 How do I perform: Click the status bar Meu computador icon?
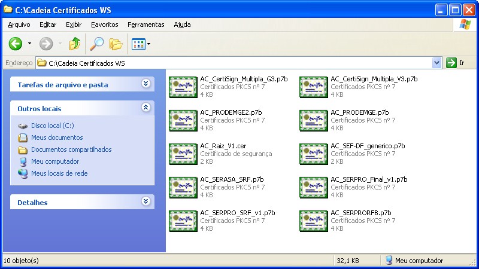(x=389, y=261)
